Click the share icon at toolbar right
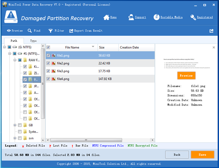Viewport: 219px width, 168px height. [212, 31]
